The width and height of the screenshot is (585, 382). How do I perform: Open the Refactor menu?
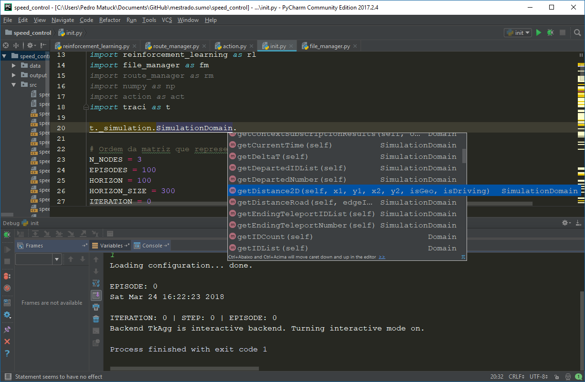click(x=110, y=20)
